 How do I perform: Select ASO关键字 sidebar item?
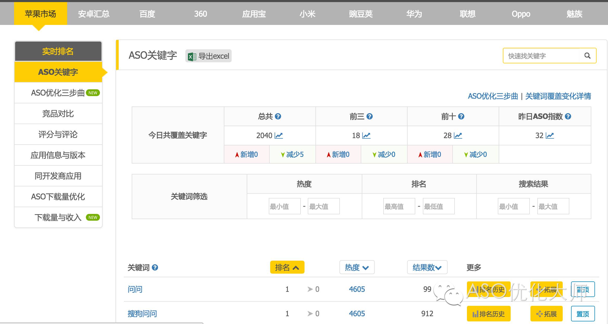(58, 72)
